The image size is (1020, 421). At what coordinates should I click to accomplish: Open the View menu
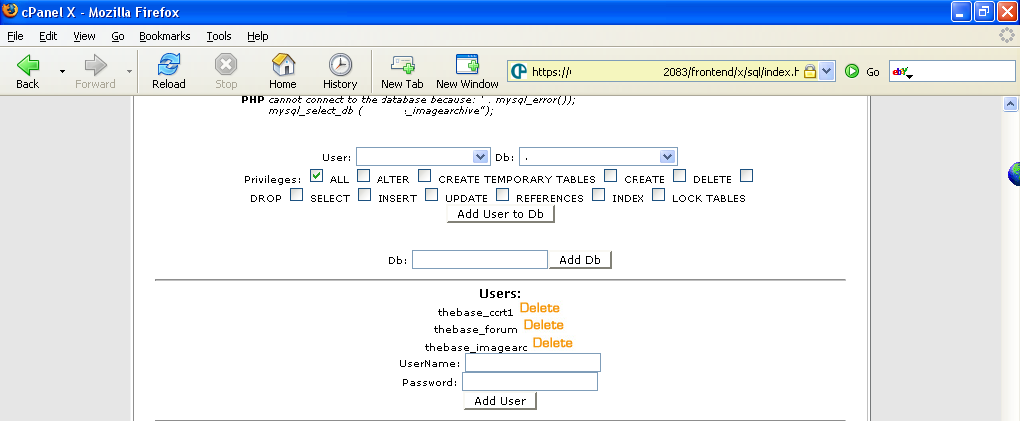[84, 36]
